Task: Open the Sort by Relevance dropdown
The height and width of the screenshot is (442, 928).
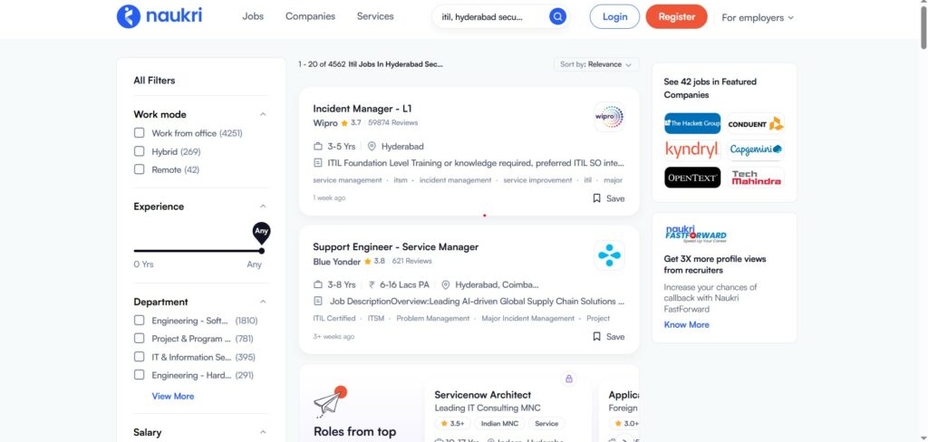Action: coord(596,64)
